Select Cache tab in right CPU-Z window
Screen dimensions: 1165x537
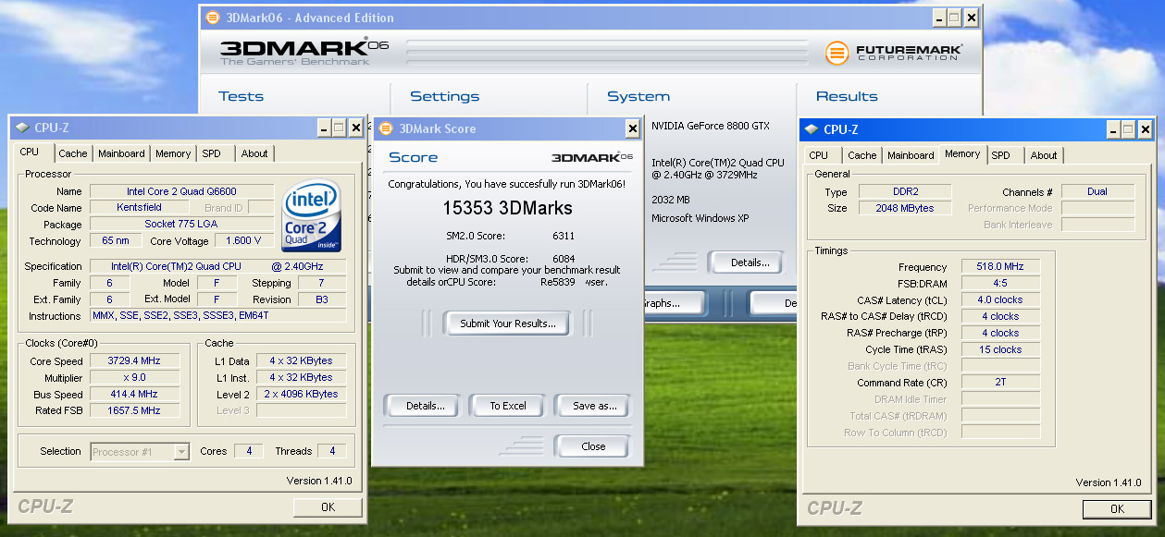tap(862, 155)
